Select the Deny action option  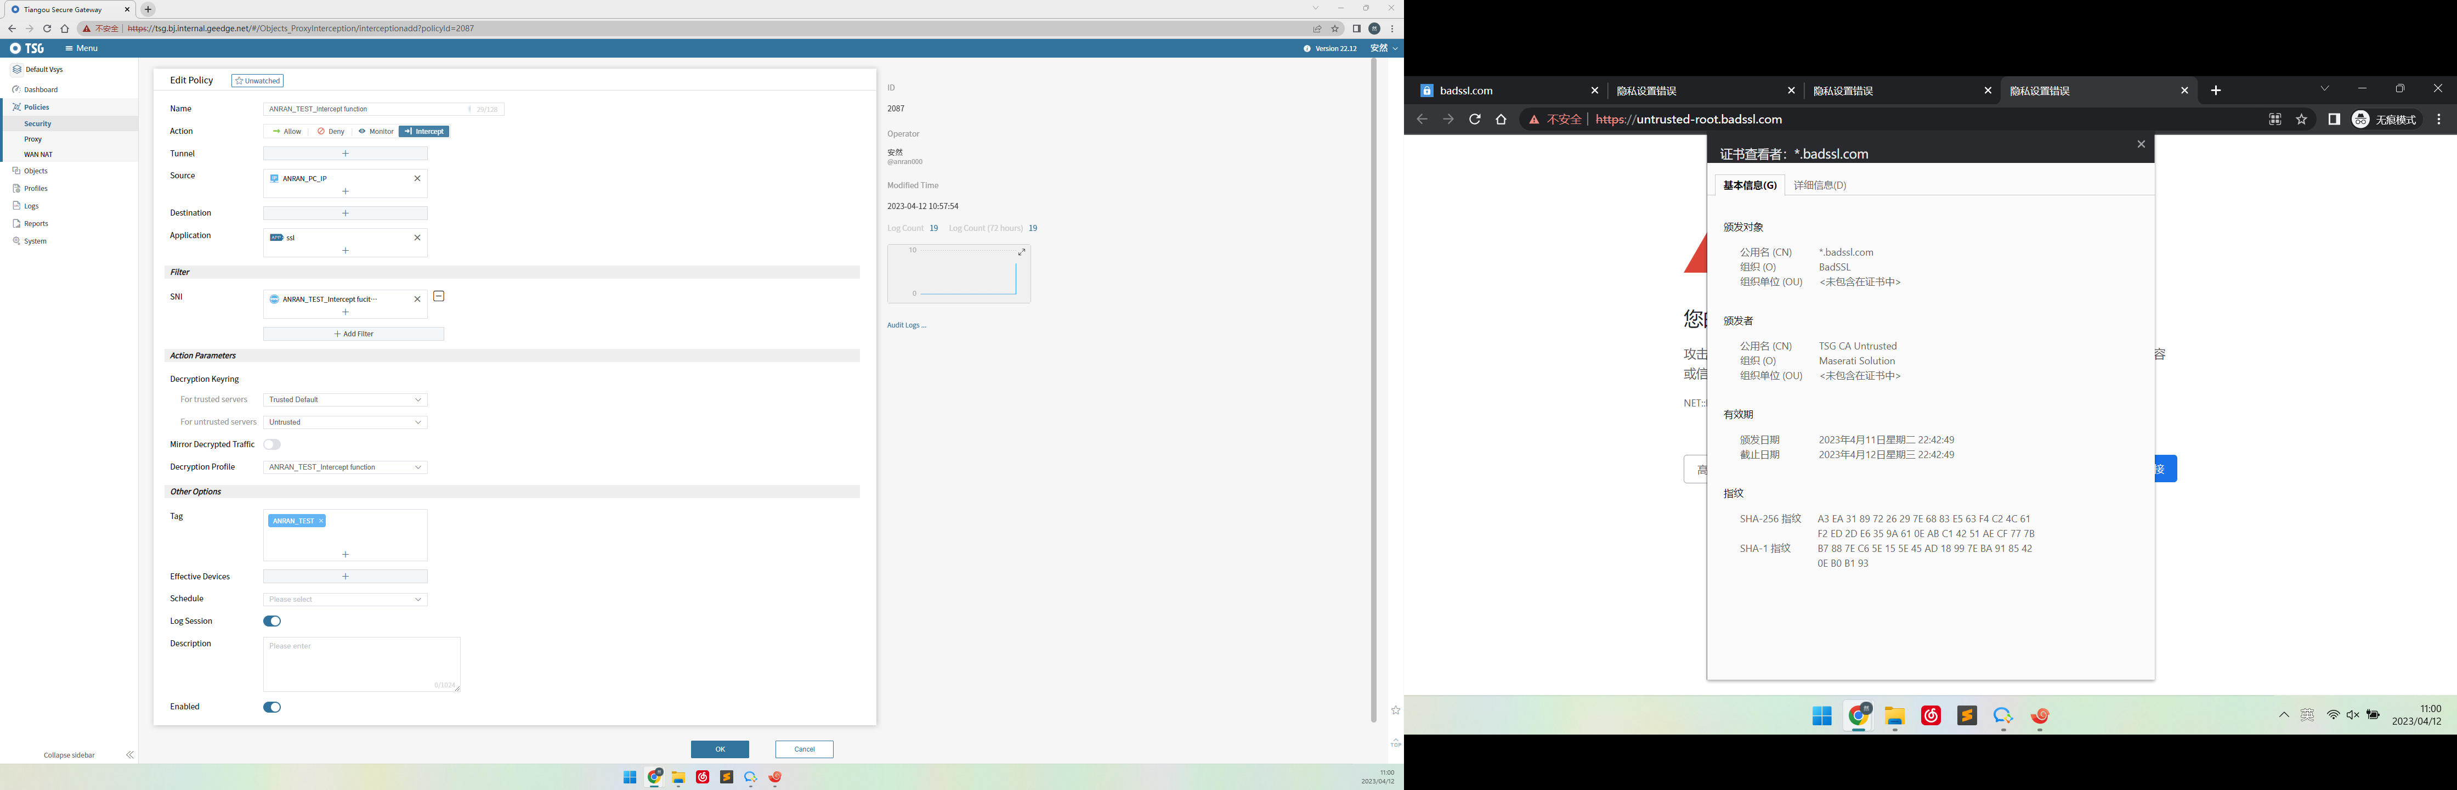[331, 132]
